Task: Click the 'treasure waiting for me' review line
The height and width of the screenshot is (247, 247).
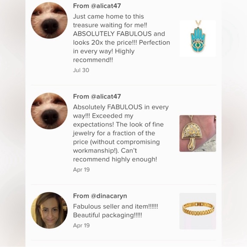Action: pyautogui.click(x=110, y=25)
